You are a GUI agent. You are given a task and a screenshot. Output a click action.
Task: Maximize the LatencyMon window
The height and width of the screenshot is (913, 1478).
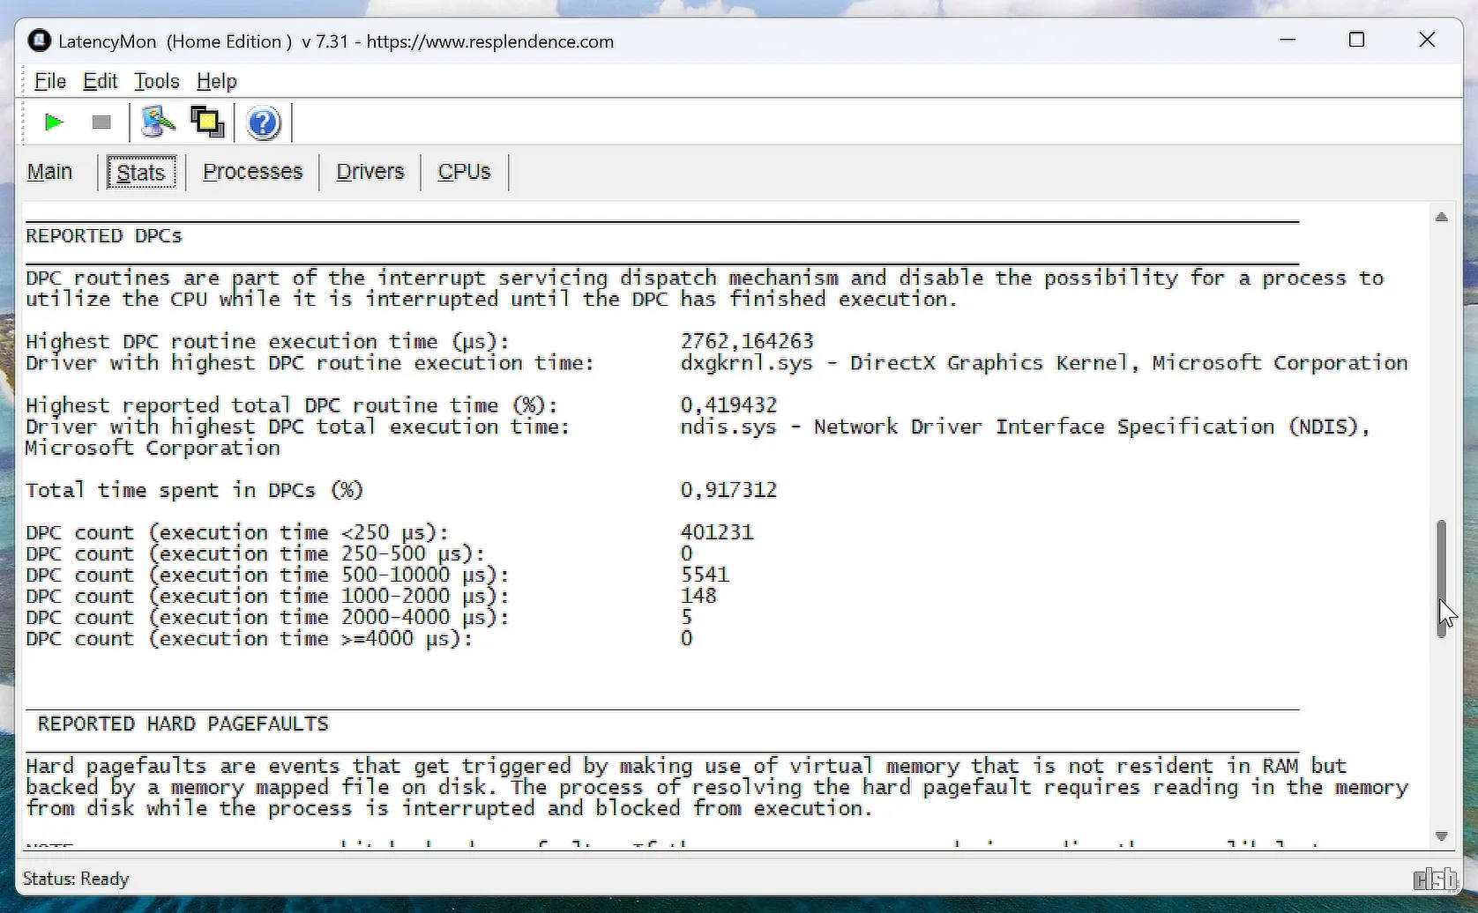[x=1356, y=41]
